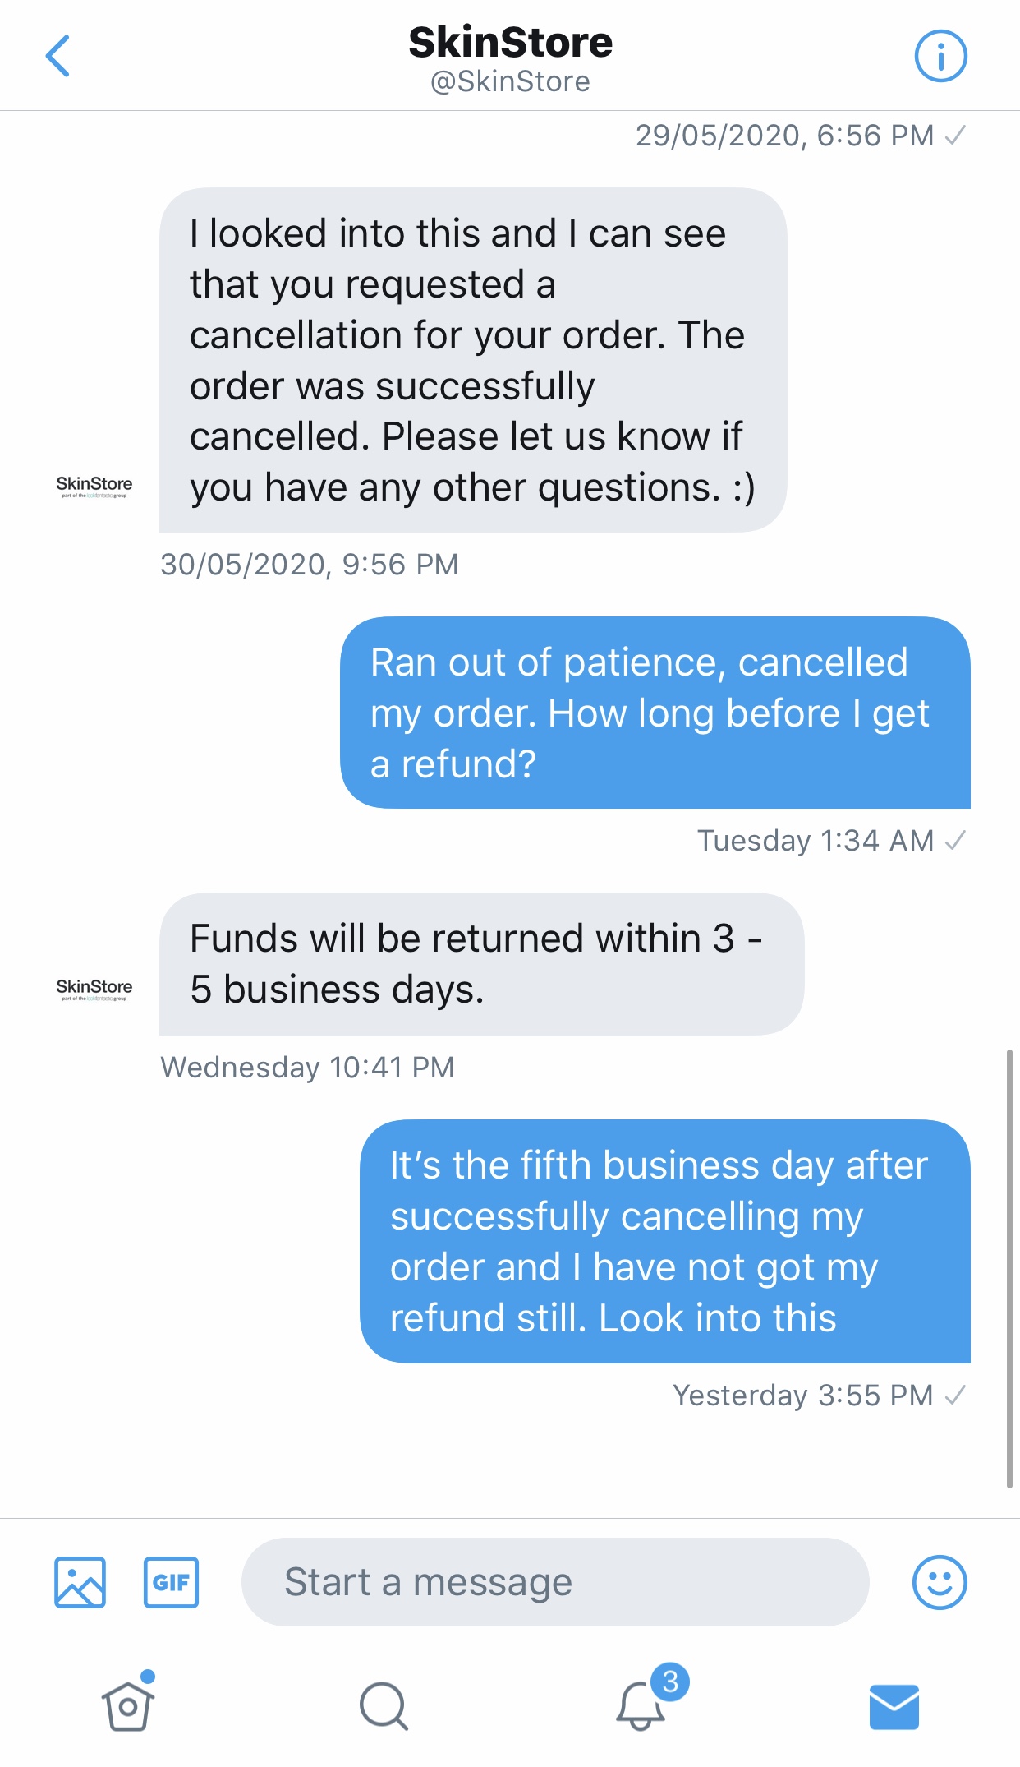Screen dimensions: 1020x1767
Task: Open the GIF picker
Action: coord(171,1581)
